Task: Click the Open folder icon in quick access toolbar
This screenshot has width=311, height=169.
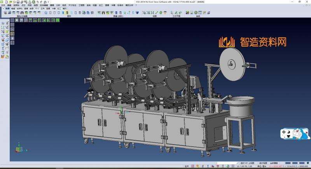Action: click(10, 2)
